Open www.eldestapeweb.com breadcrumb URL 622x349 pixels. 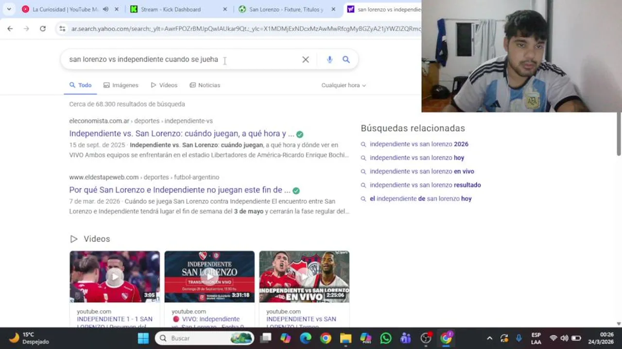tap(144, 177)
